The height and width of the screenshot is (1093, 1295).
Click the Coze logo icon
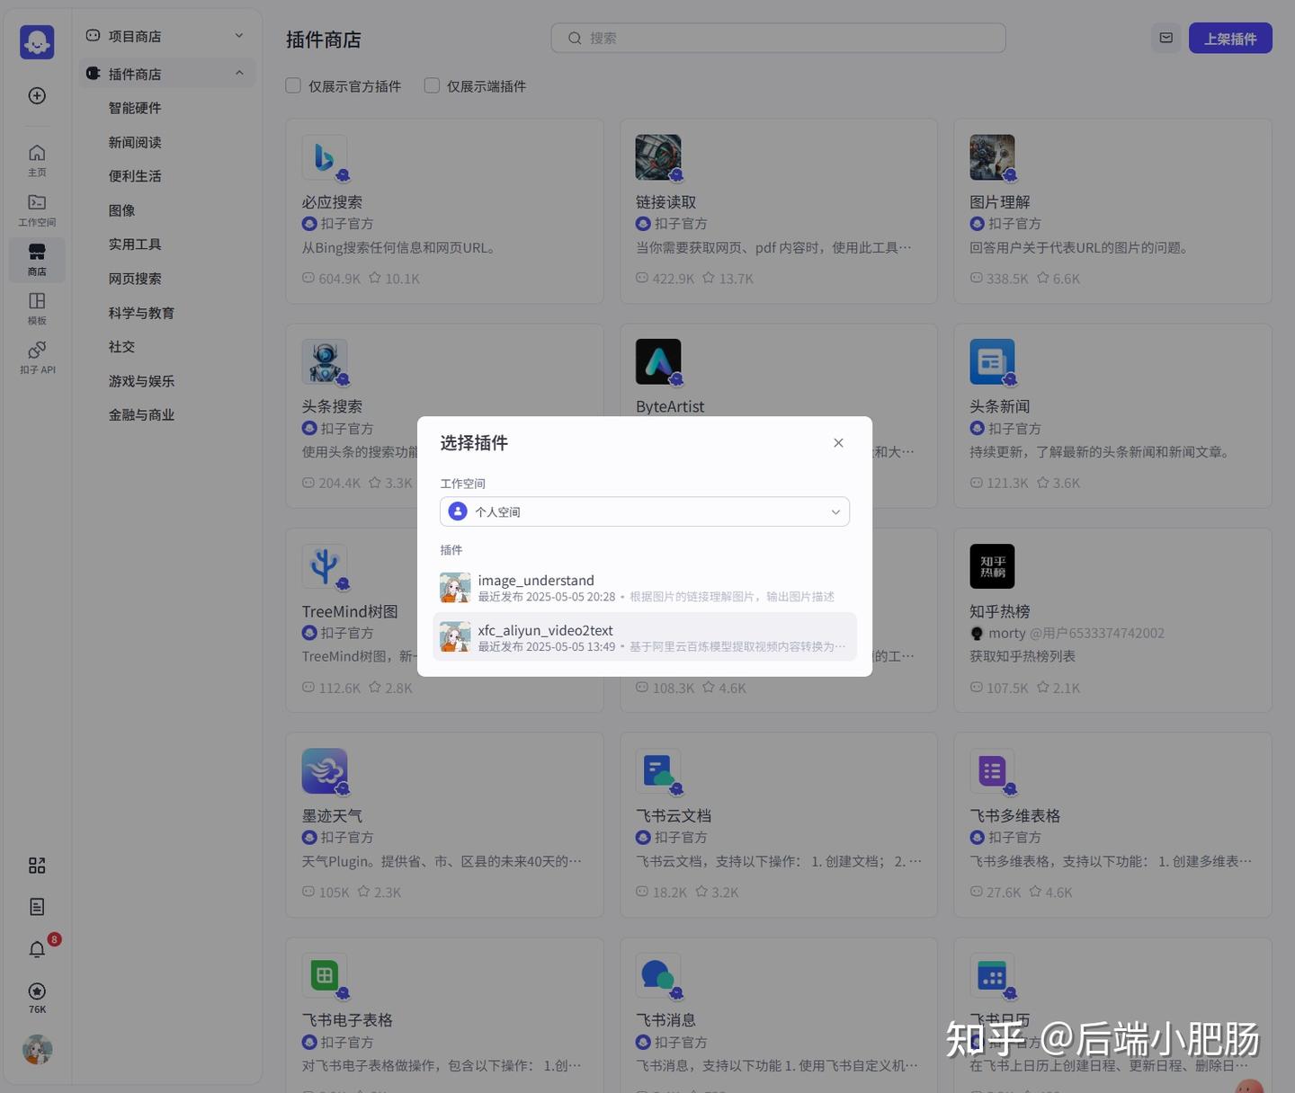click(37, 42)
